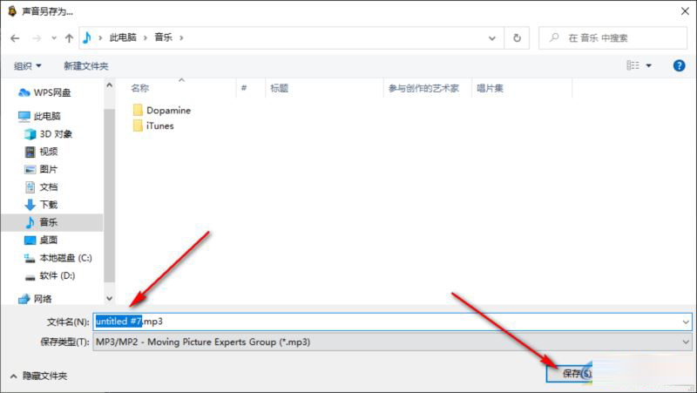
Task: Collapse folders with 隐藏文件夹
Action: pyautogui.click(x=38, y=376)
